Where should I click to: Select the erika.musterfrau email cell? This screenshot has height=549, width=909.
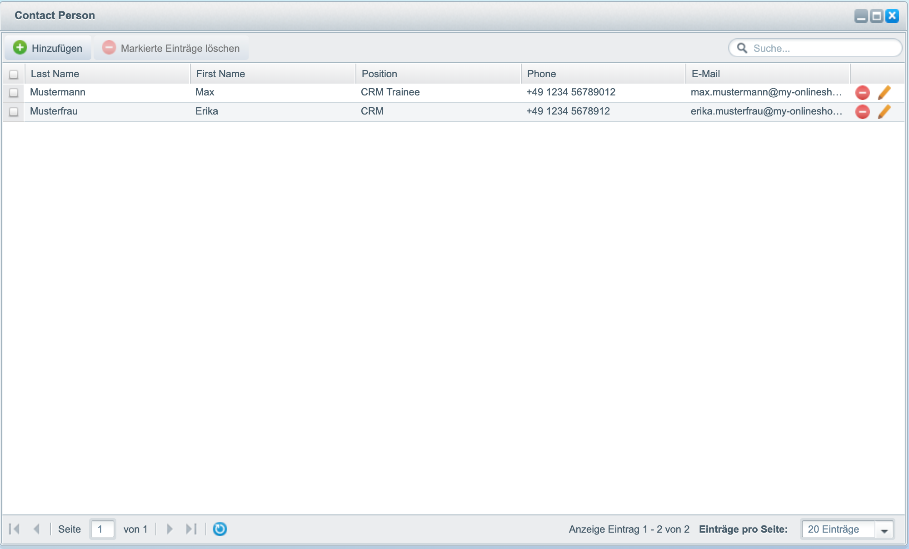[x=768, y=111]
